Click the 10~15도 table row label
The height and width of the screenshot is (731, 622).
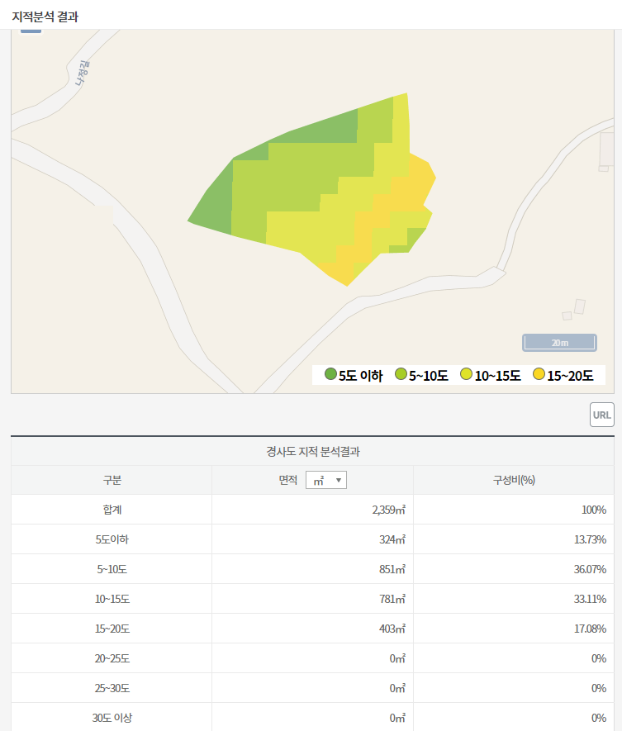[x=112, y=599]
